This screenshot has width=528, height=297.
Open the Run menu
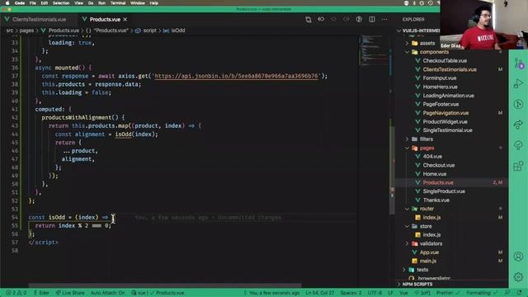pyautogui.click(x=101, y=3)
